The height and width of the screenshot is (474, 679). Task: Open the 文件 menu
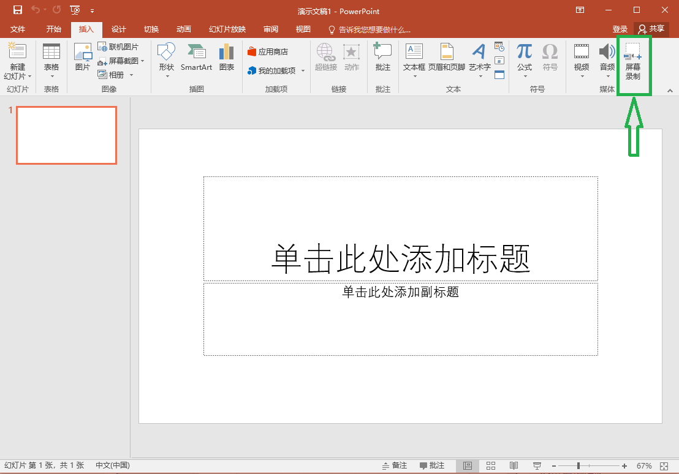tap(18, 29)
